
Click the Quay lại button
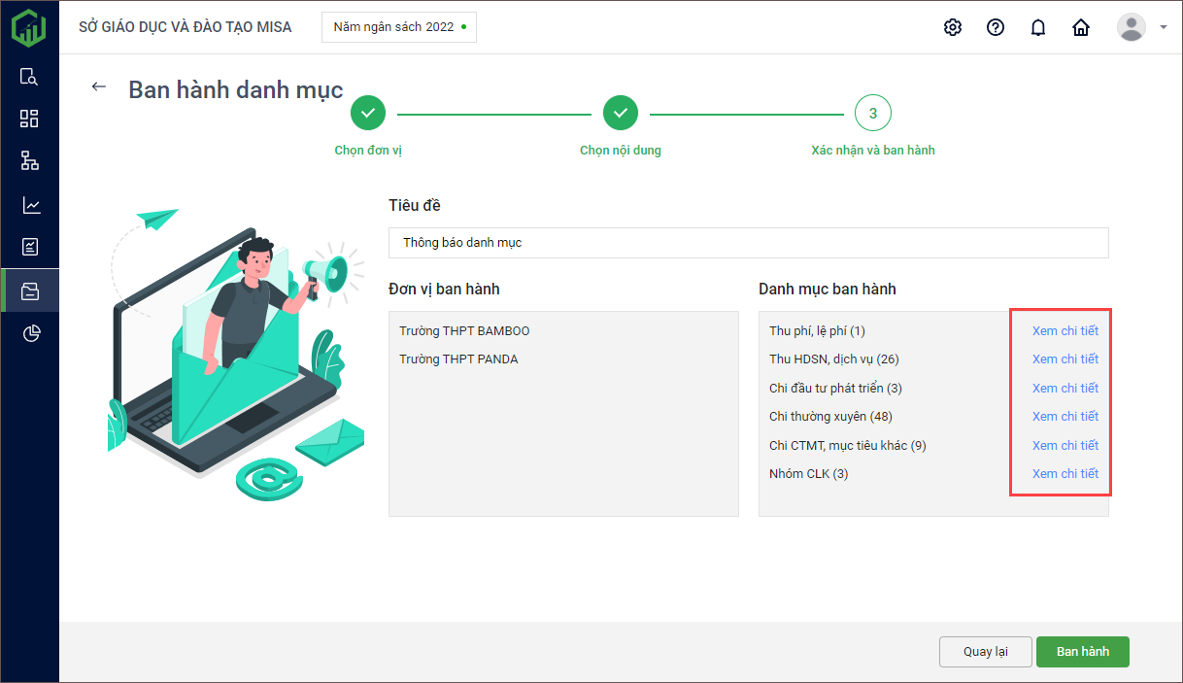[x=984, y=652]
